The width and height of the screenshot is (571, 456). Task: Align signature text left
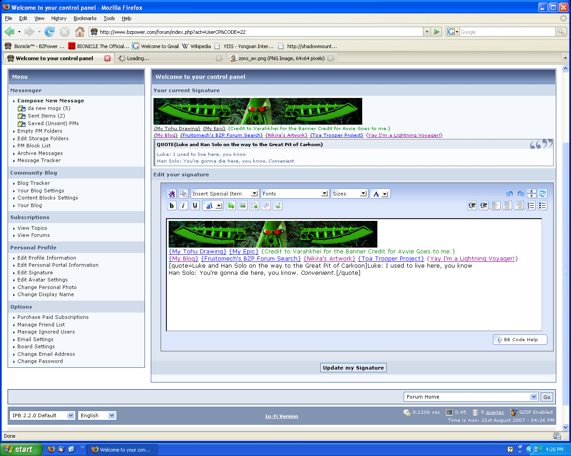click(496, 206)
